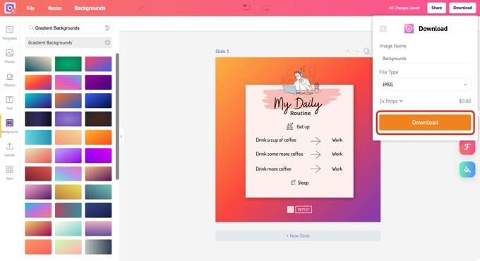
Task: Click the undo arrow icon
Action: tap(246, 8)
